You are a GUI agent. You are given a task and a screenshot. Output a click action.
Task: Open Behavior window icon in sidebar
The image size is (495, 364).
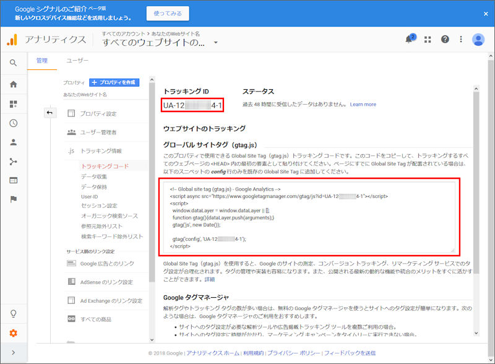coord(13,180)
